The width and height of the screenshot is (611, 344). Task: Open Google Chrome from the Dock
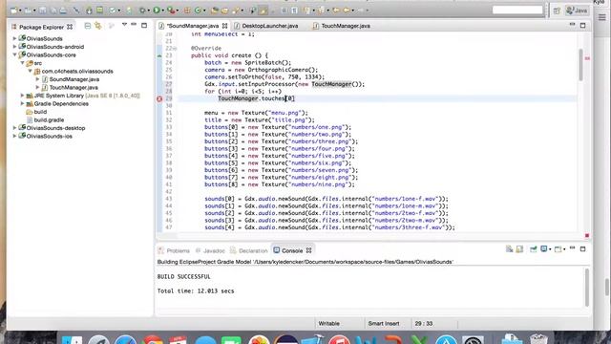[153, 339]
